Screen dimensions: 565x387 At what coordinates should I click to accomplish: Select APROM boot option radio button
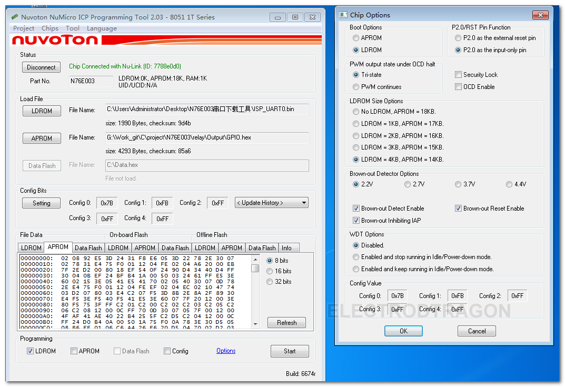pos(356,38)
